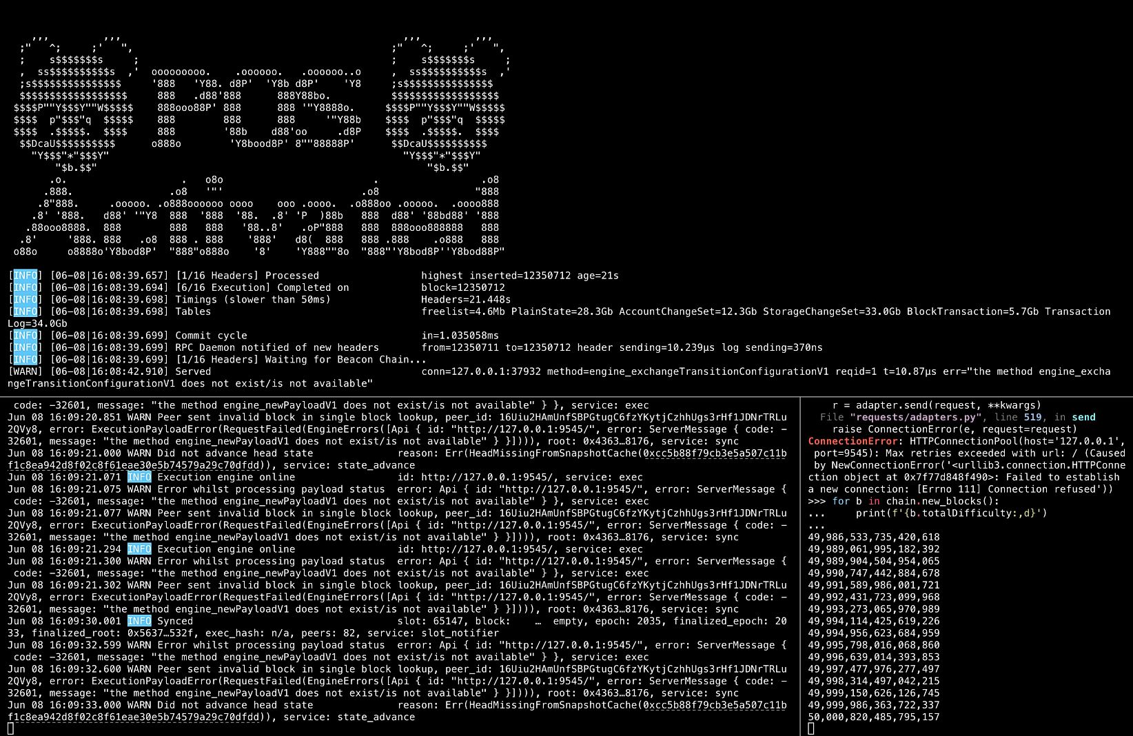Click the 'Served' log message

[193, 371]
